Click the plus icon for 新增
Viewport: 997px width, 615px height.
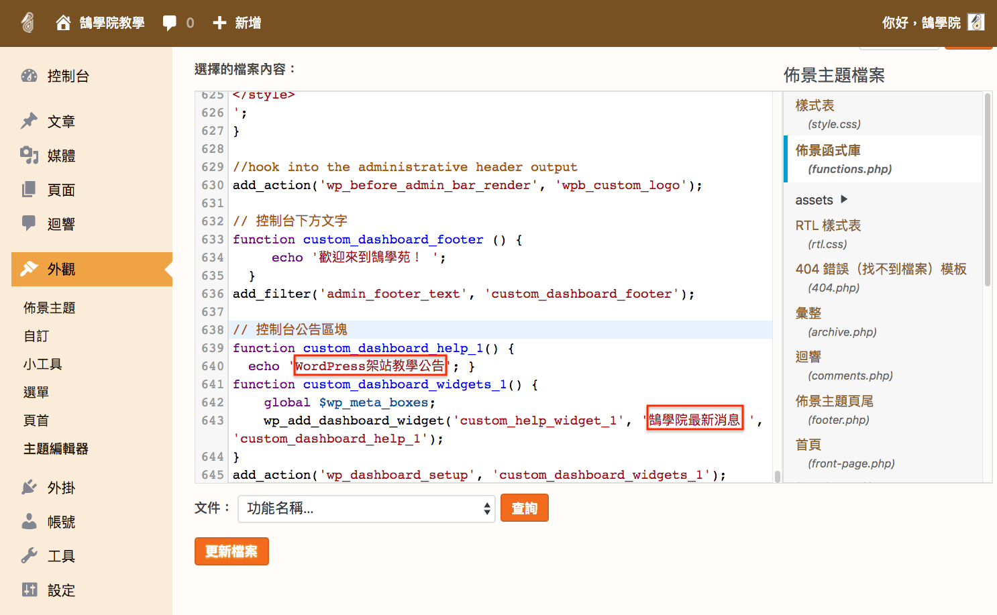(x=219, y=23)
